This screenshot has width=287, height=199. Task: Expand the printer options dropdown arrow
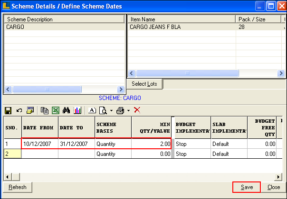point(128,111)
